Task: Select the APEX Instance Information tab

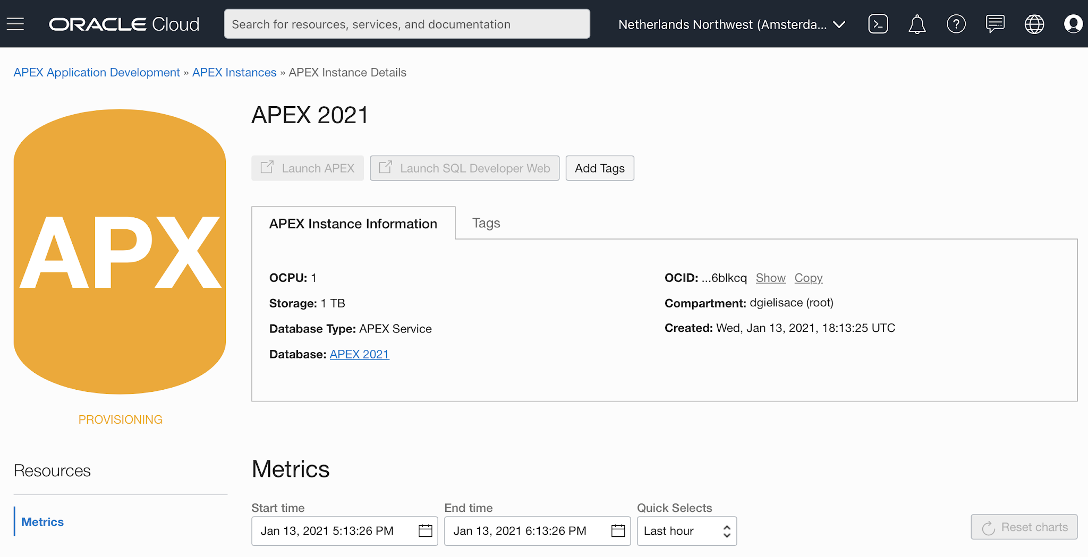Action: point(353,223)
